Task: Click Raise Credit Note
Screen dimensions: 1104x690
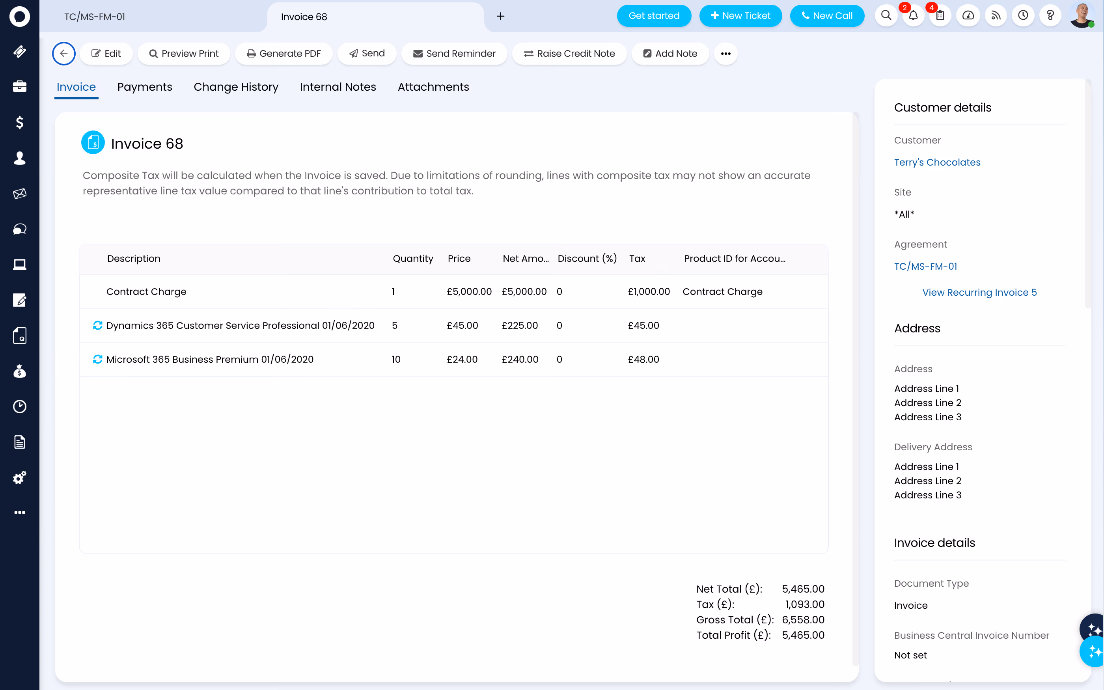Action: click(569, 53)
